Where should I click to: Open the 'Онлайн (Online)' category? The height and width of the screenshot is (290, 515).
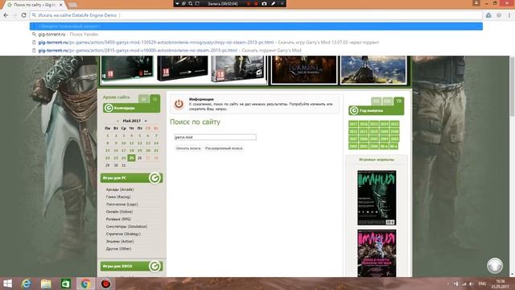click(x=119, y=212)
